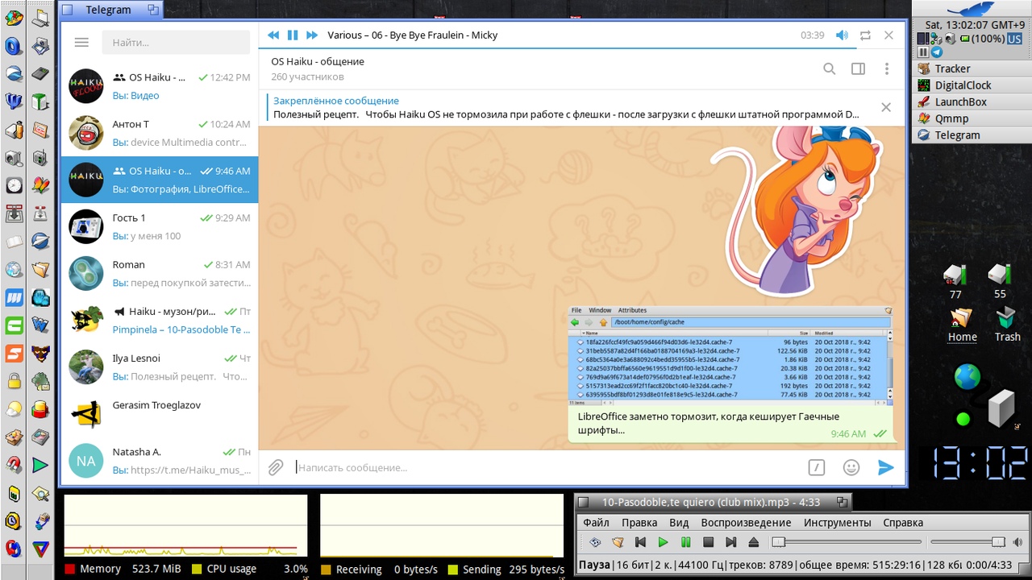The image size is (1032, 580).
Task: Skip to next track in Telegram player
Action: 312,35
